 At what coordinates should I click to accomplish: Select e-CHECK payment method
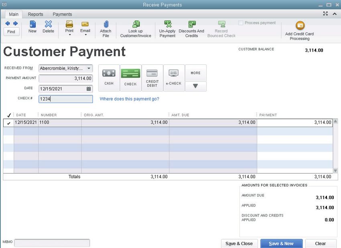[174, 78]
